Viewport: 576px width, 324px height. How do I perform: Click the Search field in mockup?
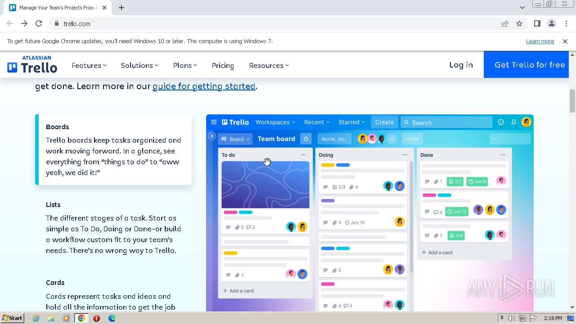pyautogui.click(x=446, y=122)
